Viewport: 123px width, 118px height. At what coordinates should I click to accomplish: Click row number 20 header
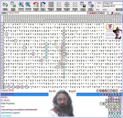click(x=2, y=87)
